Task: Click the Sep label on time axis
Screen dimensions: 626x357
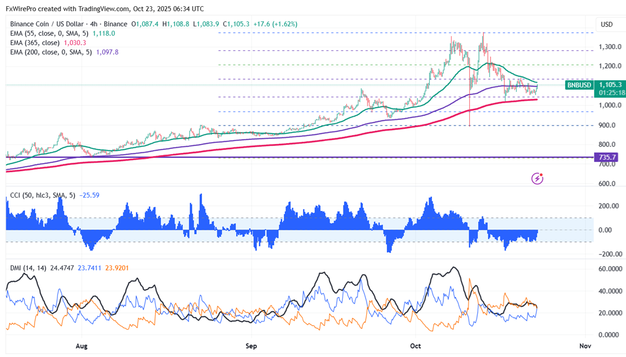Action: coord(251,346)
